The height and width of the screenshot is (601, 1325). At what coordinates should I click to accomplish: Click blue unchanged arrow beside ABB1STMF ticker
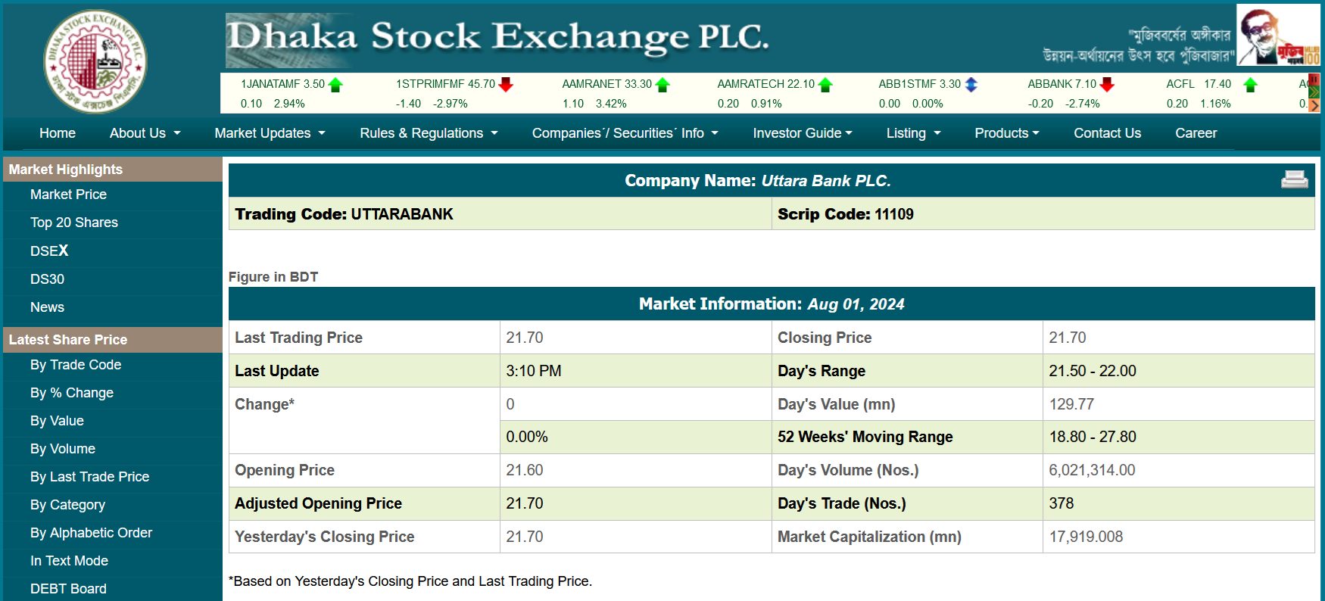tap(971, 85)
